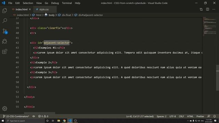Click the horizontal editor scrollbar thumb
219x123 pixels.
click(x=40, y=113)
